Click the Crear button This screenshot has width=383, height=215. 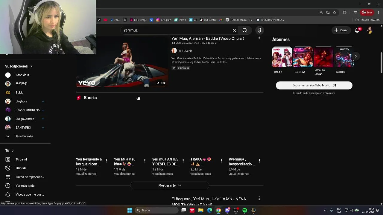pos(341,30)
